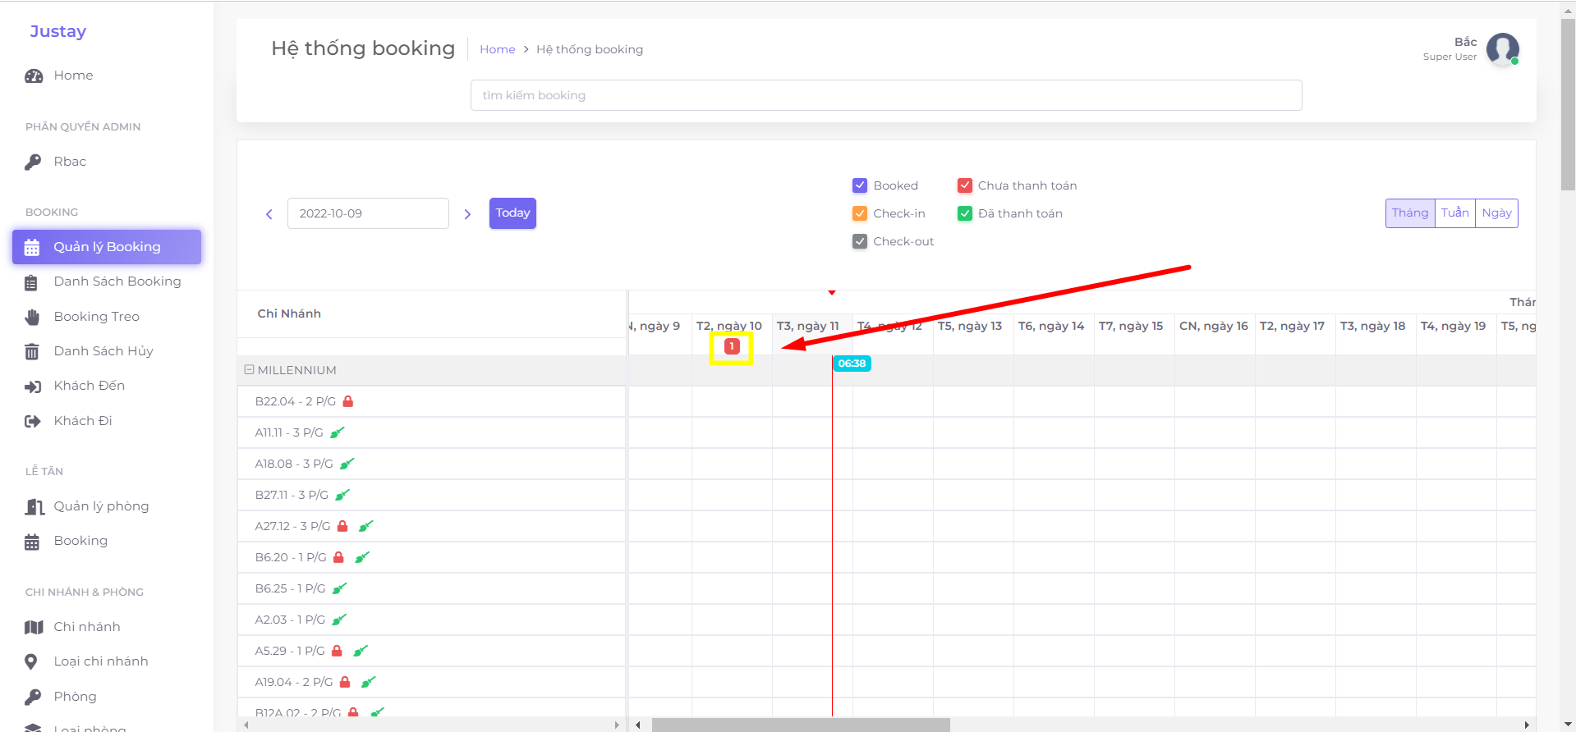Screen dimensions: 1576x732
Task: Click the green broom icon beside A5.29
Action: (x=361, y=651)
